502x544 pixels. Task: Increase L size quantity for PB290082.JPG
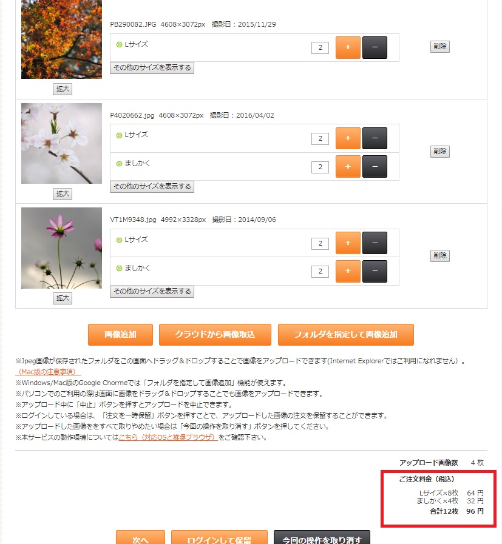(348, 47)
